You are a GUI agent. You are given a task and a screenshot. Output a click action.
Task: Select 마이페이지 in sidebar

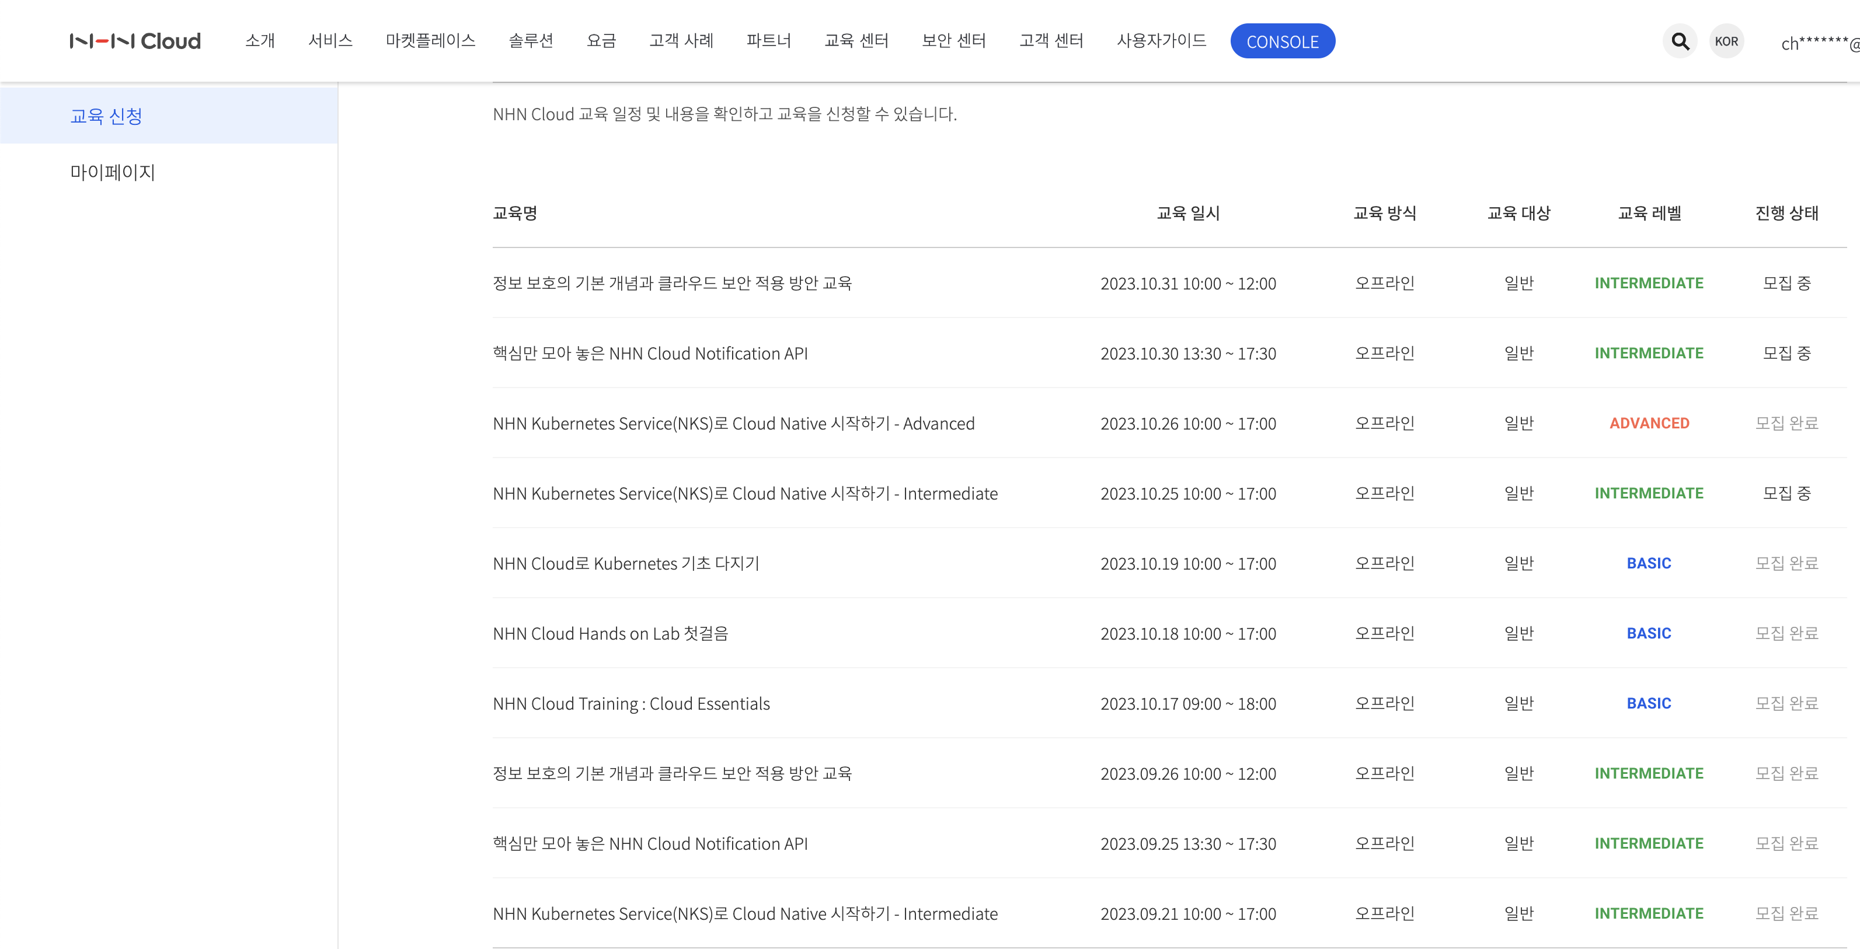(x=113, y=172)
